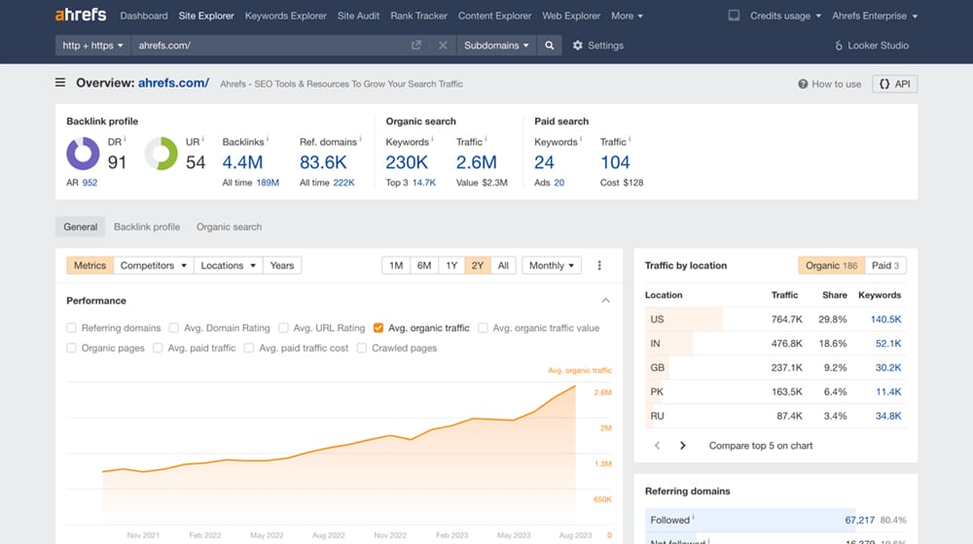Image resolution: width=973 pixels, height=544 pixels.
Task: Open Site Audit in top navigation
Action: [x=358, y=16]
